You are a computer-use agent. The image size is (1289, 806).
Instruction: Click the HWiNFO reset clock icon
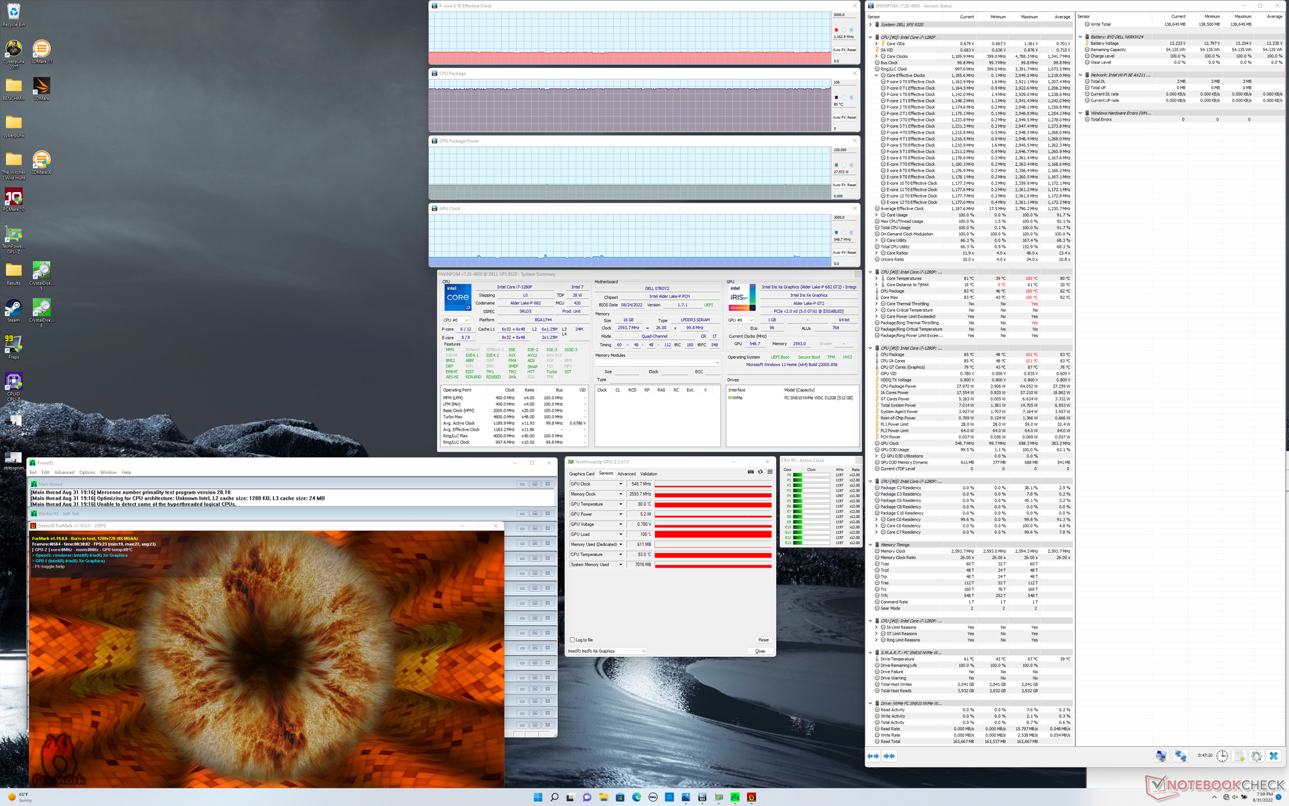point(1223,756)
